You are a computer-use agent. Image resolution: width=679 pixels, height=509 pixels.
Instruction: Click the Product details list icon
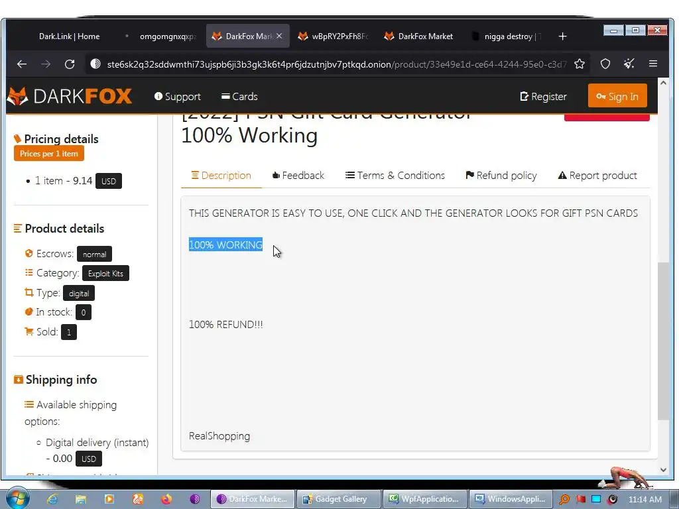[x=18, y=228]
